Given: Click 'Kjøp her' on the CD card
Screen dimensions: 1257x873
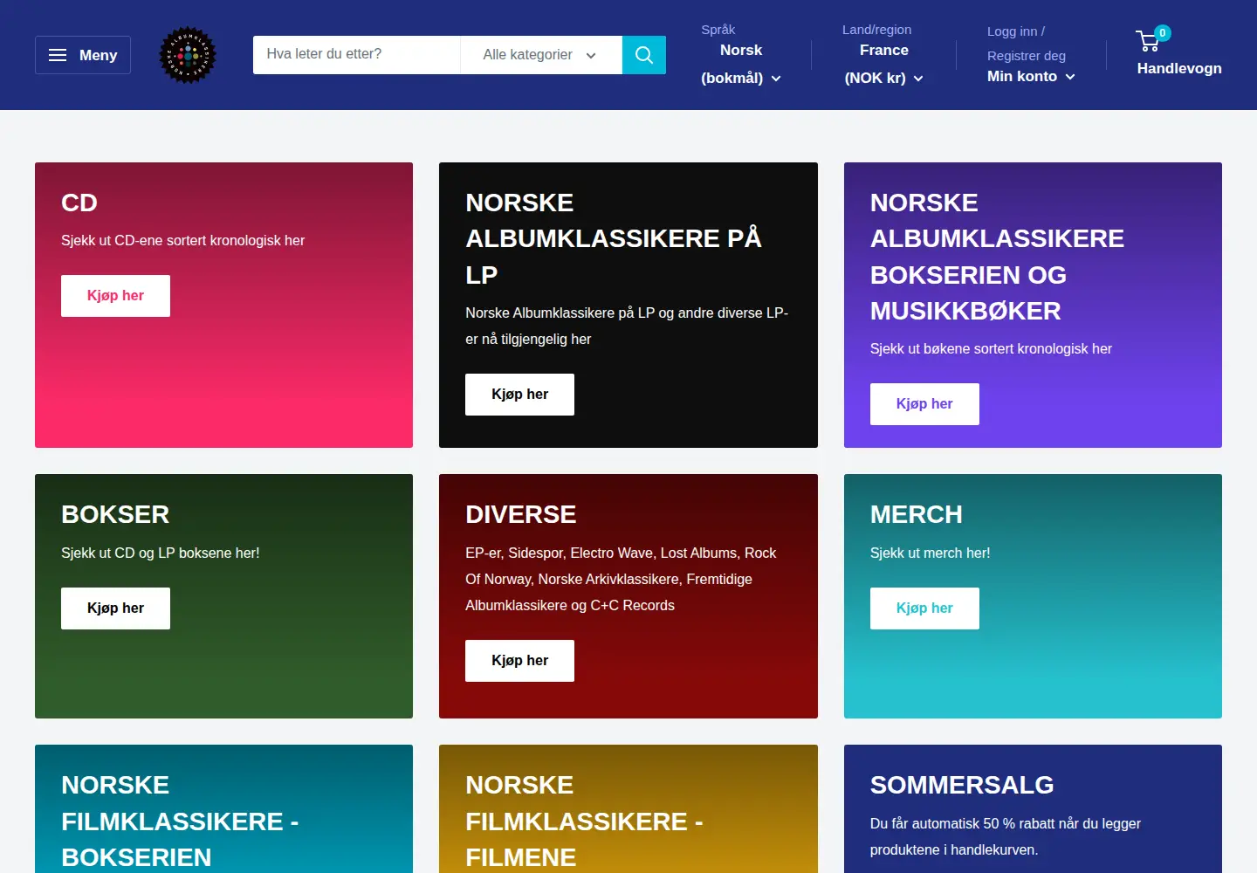Looking at the screenshot, I should click(115, 296).
